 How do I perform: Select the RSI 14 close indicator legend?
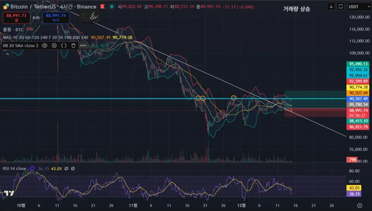[14, 168]
